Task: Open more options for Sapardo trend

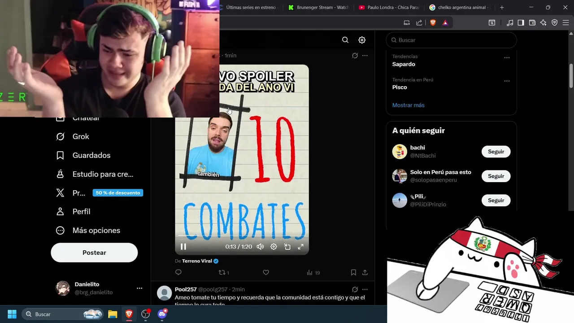Action: coord(507,57)
